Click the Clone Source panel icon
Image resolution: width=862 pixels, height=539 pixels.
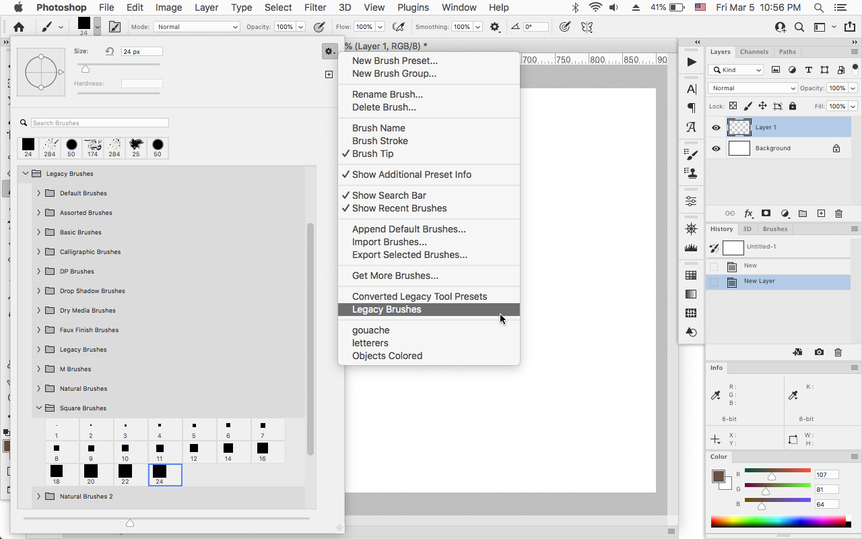coord(691,172)
